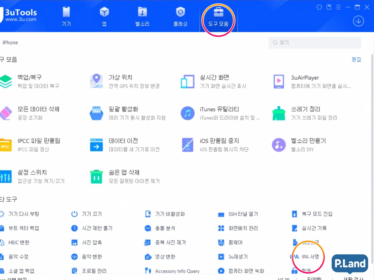374x280 pixels.
Task: Switch to the 벨소리 tab
Action: click(x=142, y=16)
